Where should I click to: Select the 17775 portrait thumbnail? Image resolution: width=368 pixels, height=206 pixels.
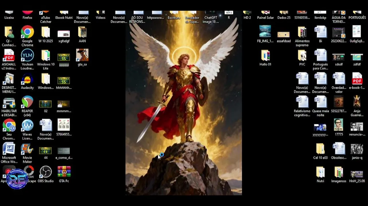coord(339,125)
